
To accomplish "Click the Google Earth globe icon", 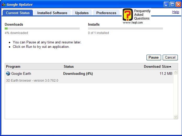I will coord(8,74).
